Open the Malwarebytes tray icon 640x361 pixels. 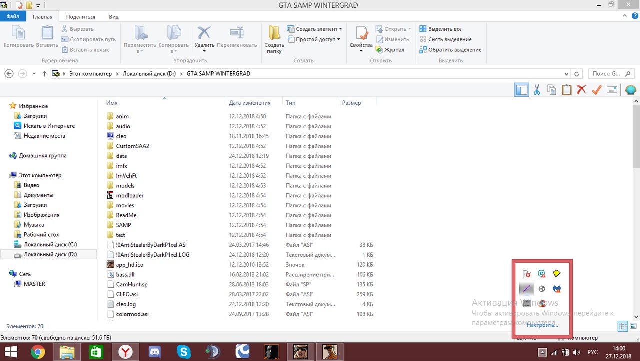point(557,289)
